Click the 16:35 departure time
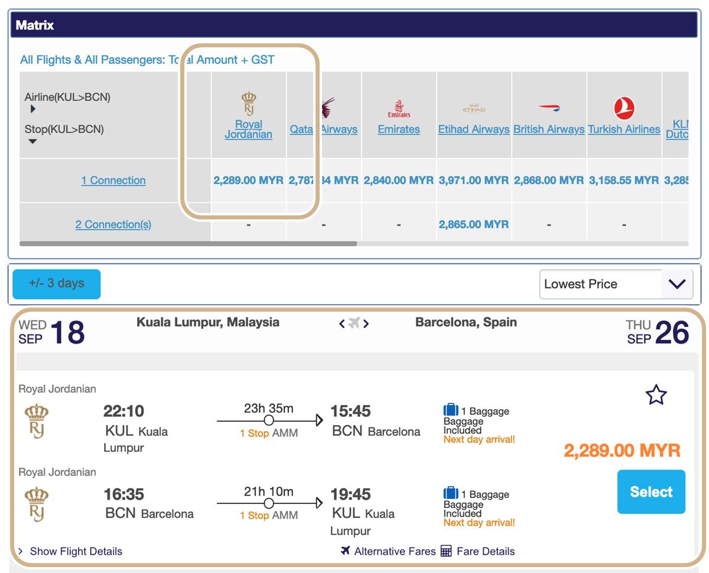Image resolution: width=709 pixels, height=573 pixels. (x=124, y=494)
